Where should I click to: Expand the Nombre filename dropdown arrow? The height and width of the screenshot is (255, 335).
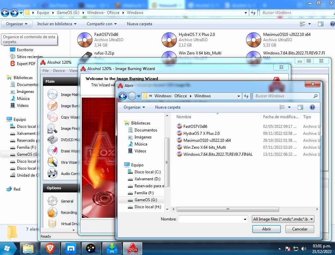coord(245,219)
